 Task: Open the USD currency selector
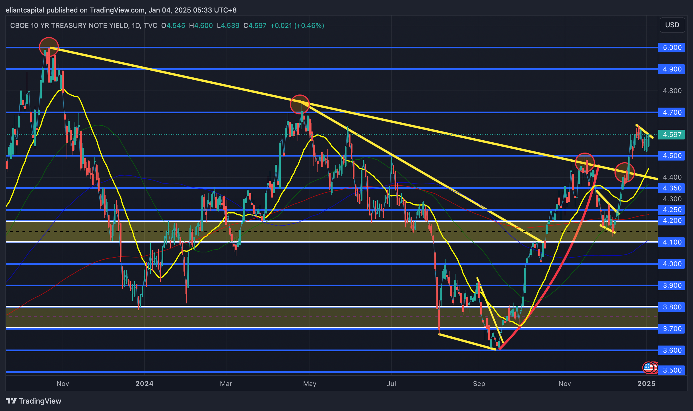(672, 25)
